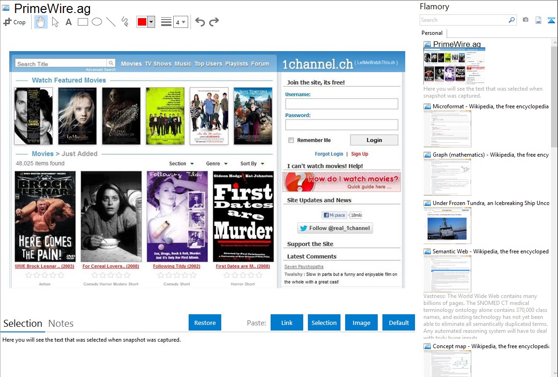
Task: Click the Login button
Action: tap(374, 140)
